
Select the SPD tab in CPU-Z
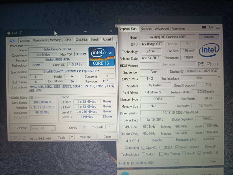click(x=68, y=40)
